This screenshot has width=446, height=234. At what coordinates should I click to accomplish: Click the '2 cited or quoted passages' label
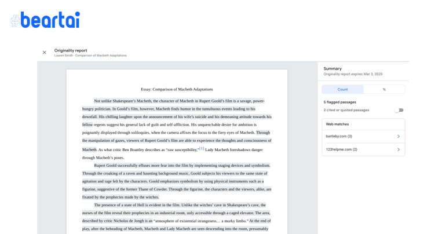pyautogui.click(x=347, y=109)
